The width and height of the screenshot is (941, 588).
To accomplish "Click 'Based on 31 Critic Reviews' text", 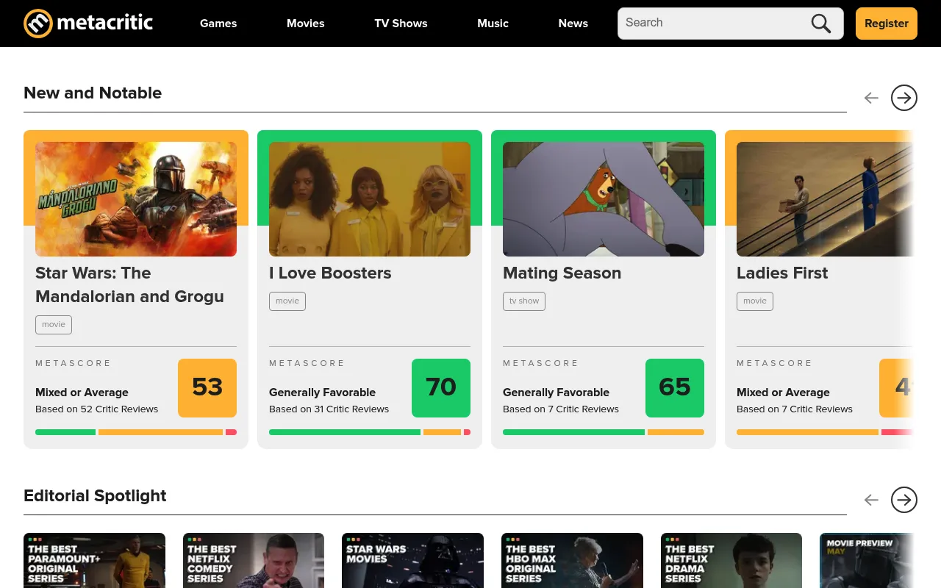I will (x=329, y=409).
